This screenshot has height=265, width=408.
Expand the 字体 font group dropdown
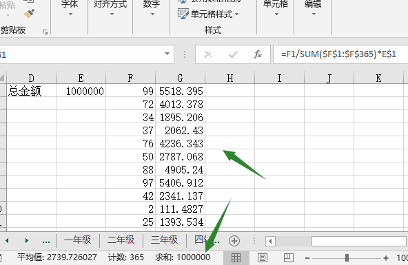pos(70,14)
